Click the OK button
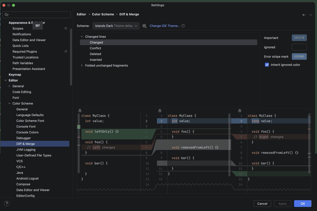Screen dimensions: 317x211 (303, 204)
